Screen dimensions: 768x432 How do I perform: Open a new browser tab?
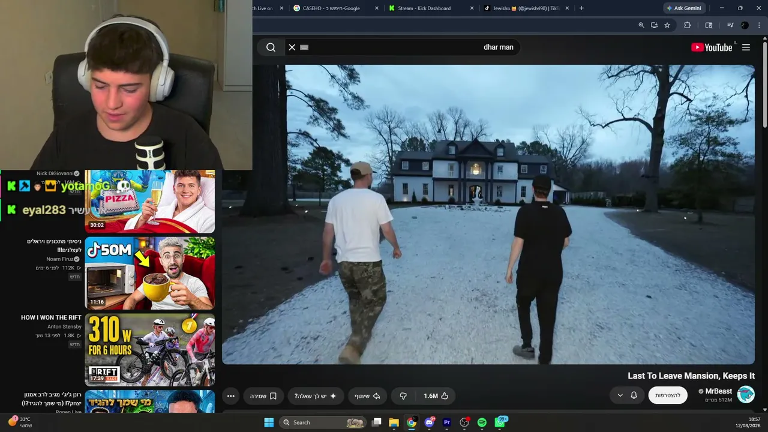(x=581, y=8)
